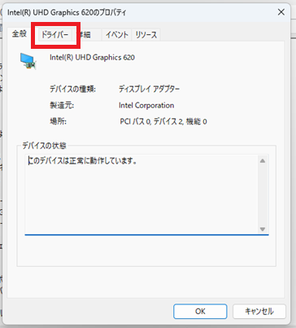This screenshot has width=296, height=328.
Task: Click the dialog title bar text
Action: (x=67, y=12)
